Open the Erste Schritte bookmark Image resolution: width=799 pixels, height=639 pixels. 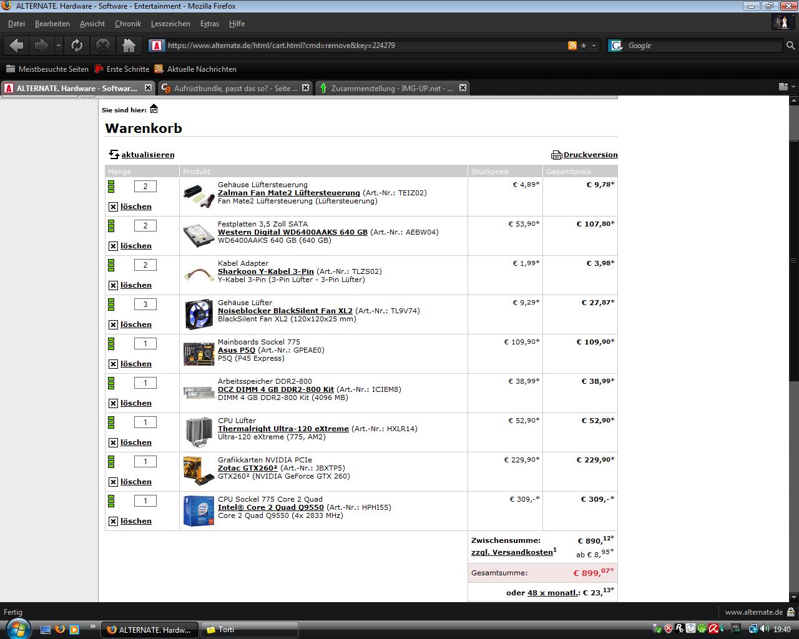pyautogui.click(x=122, y=69)
